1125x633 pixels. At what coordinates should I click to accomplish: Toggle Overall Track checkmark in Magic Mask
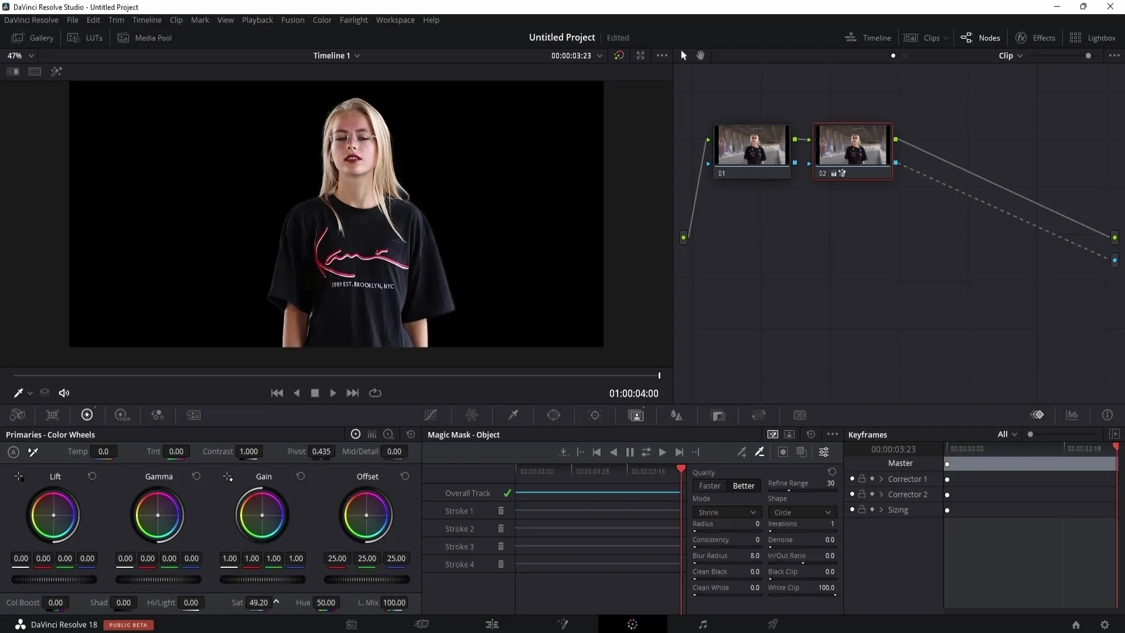(509, 493)
